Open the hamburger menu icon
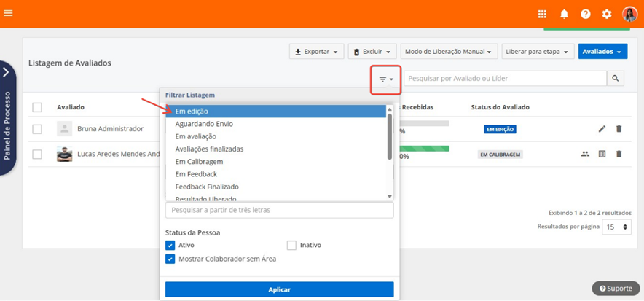The width and height of the screenshot is (644, 301). click(x=9, y=13)
